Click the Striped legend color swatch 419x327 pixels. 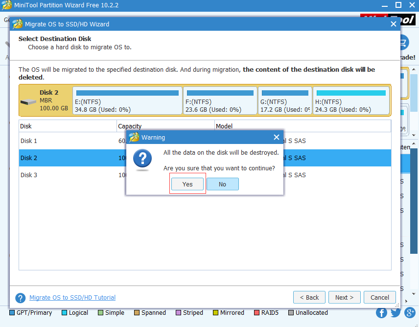tap(178, 313)
